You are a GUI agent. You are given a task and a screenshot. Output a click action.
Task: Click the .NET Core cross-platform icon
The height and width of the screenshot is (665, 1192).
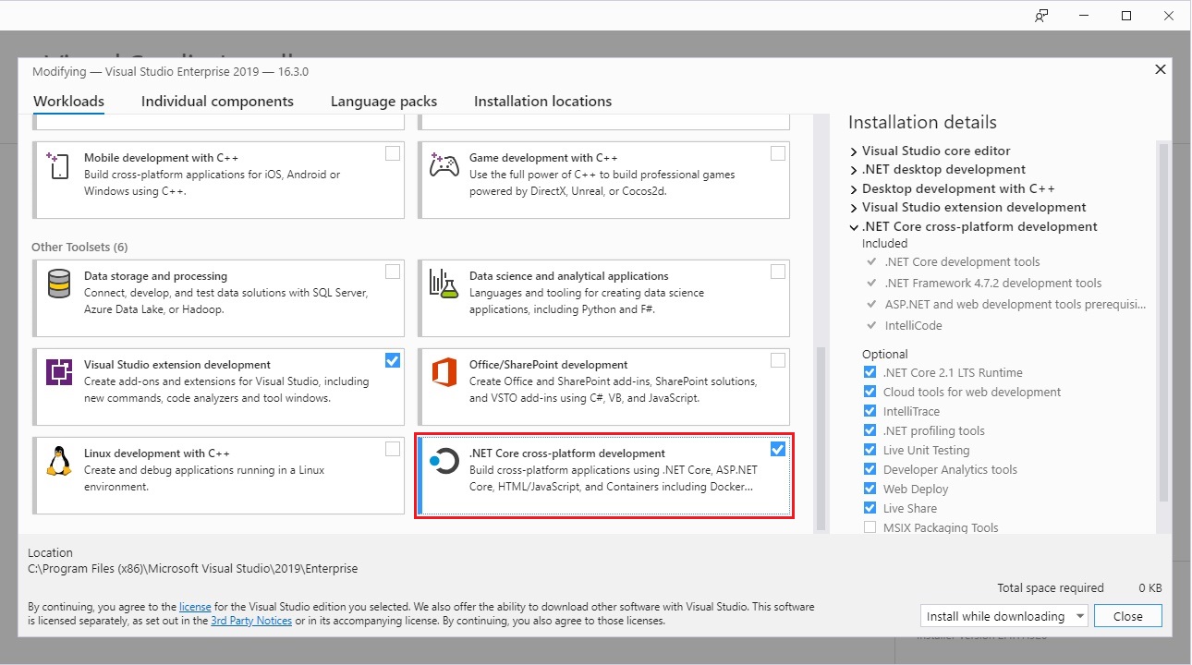point(444,461)
